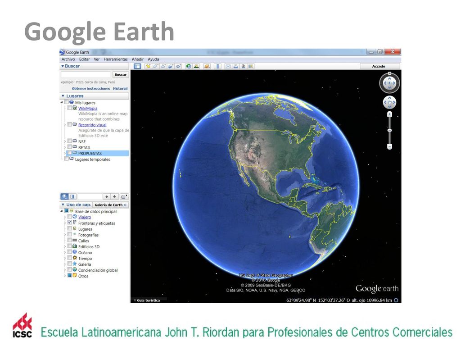Expand the Recorrido visual folder

pos(65,125)
